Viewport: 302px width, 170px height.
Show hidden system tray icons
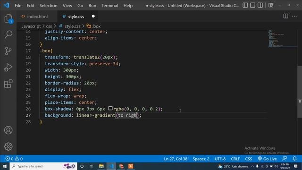252,166
